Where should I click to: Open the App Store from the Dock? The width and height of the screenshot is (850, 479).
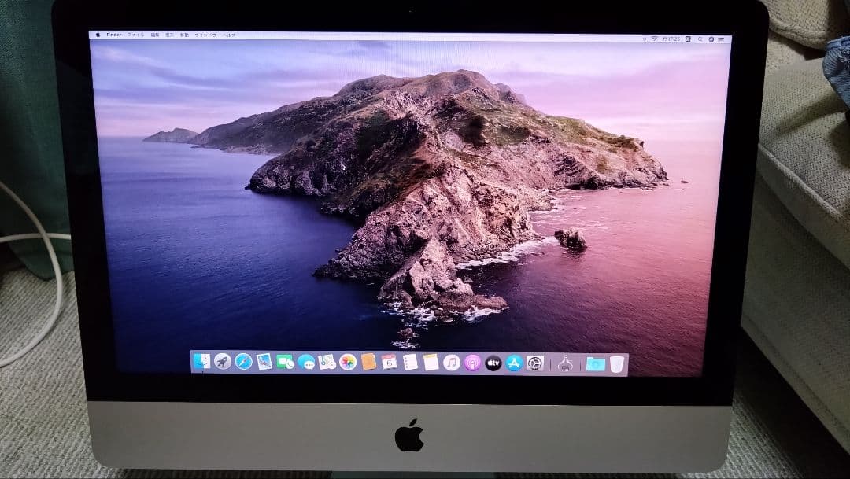(513, 363)
